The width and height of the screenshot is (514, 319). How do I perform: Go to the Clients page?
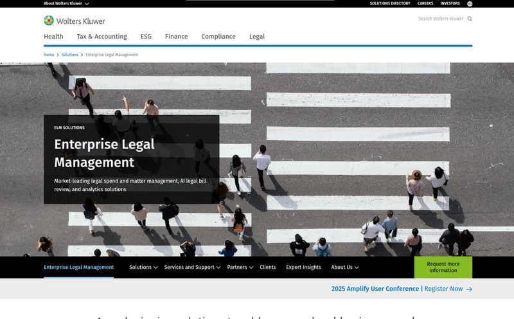pos(268,267)
